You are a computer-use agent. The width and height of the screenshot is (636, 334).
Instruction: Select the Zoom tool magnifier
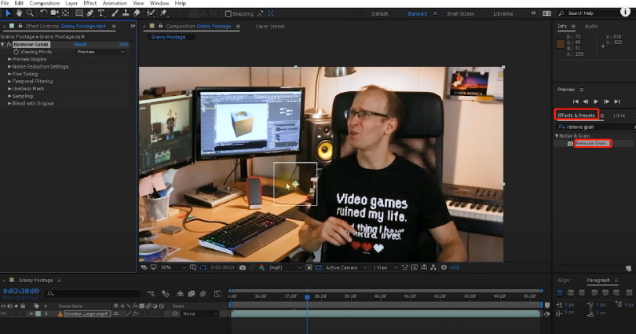30,13
